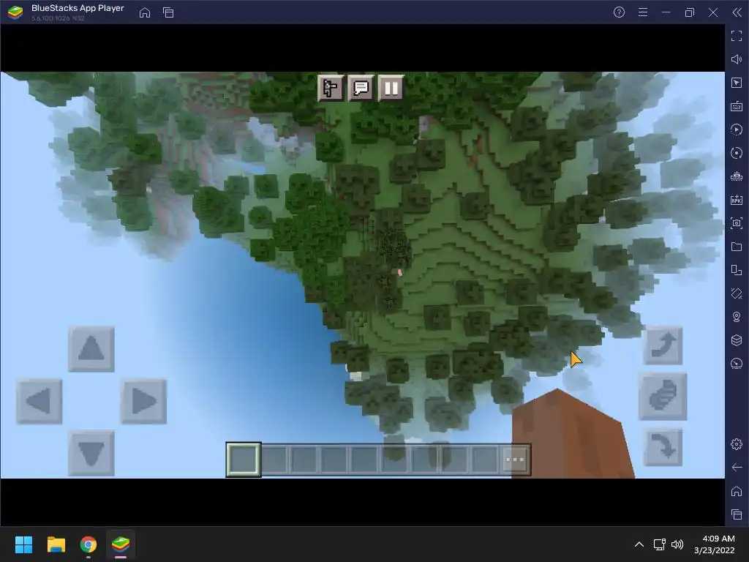Collapse the BlueStacks side toolbar
Screen dimensions: 749x562
[737, 12]
